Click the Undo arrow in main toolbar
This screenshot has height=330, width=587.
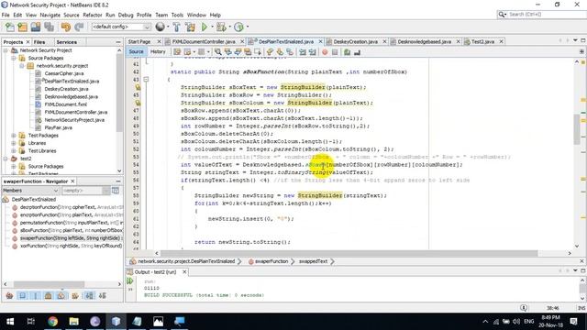click(66, 27)
